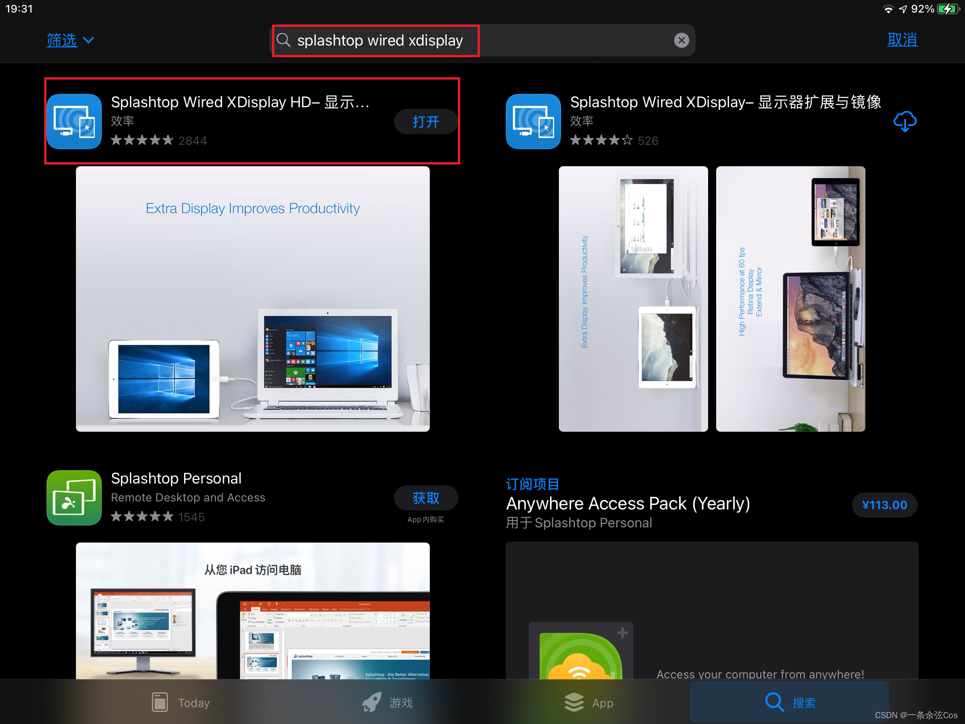Screen dimensions: 965x724
Task: Open the Splashtop Wired XDisplay HD title
Action: 240,102
